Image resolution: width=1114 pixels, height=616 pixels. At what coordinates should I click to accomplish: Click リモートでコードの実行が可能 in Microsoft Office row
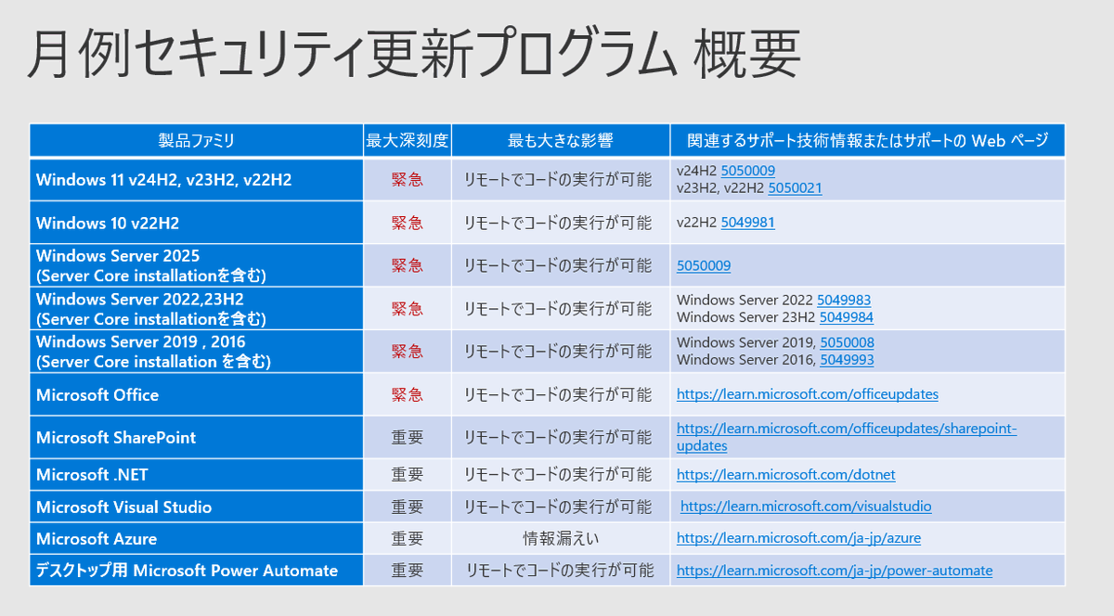[x=558, y=394]
